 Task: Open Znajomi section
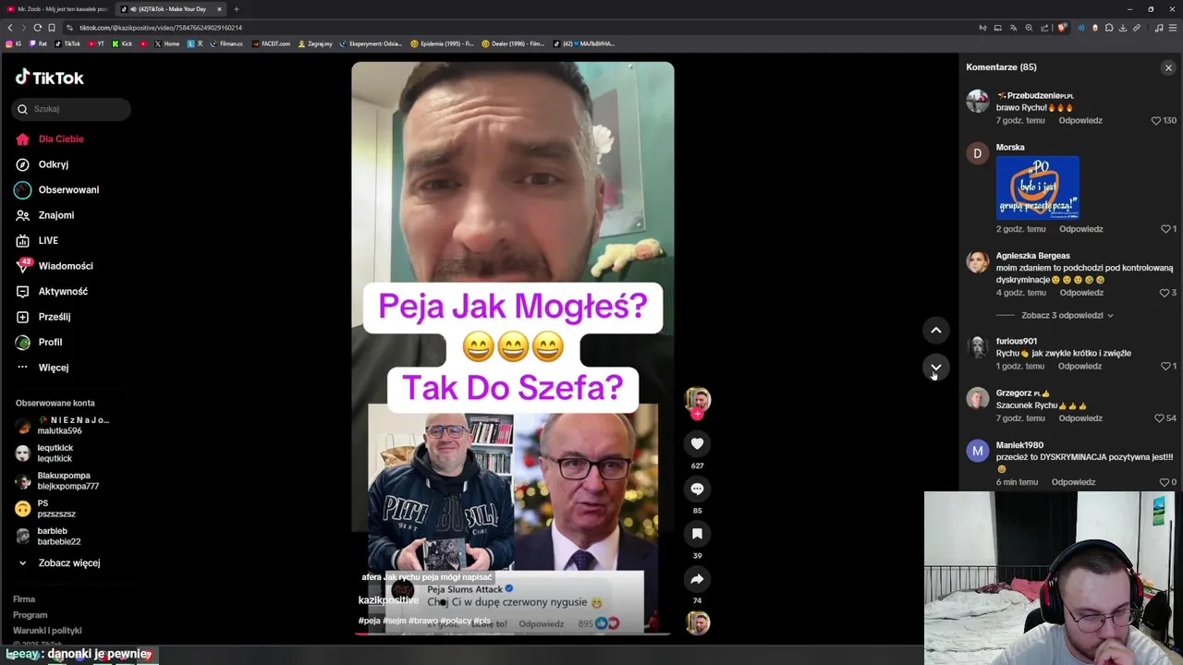tap(44, 215)
